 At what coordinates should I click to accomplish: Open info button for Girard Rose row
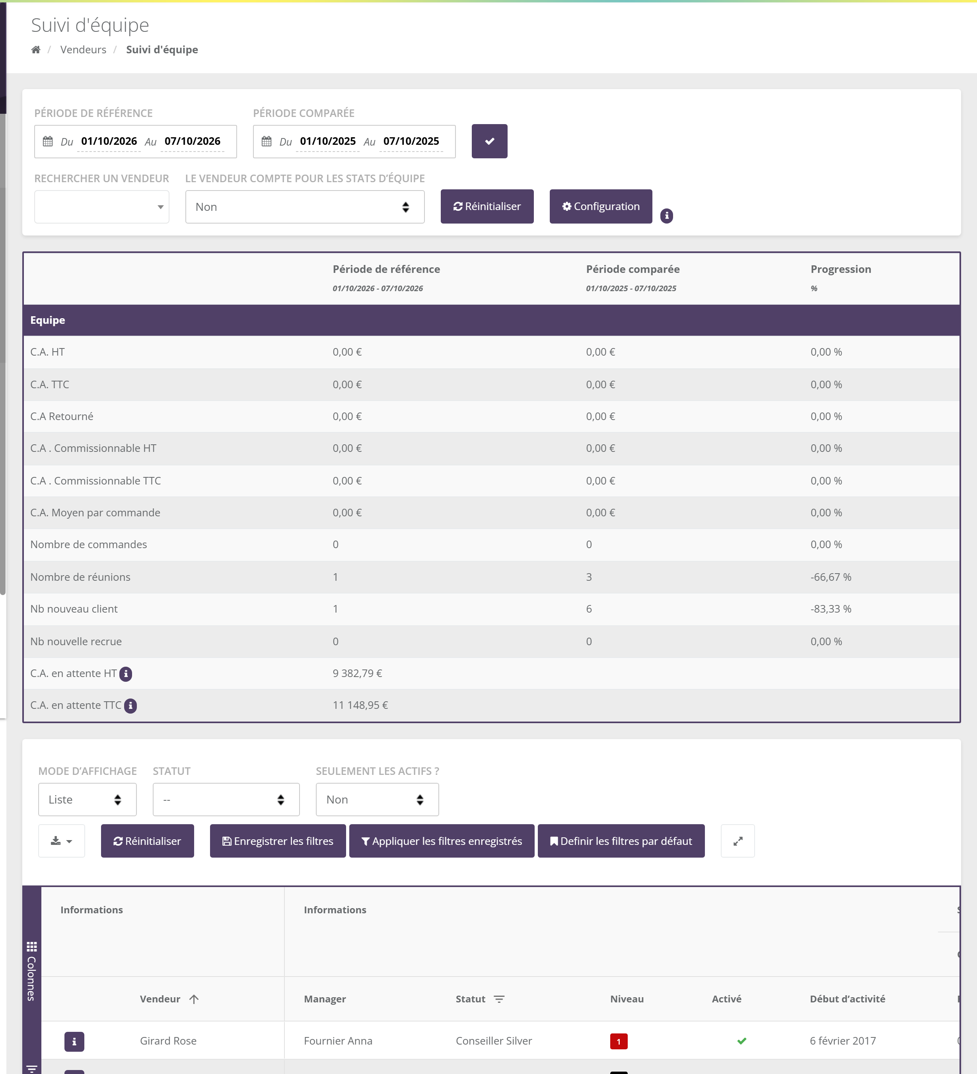[x=74, y=1041]
